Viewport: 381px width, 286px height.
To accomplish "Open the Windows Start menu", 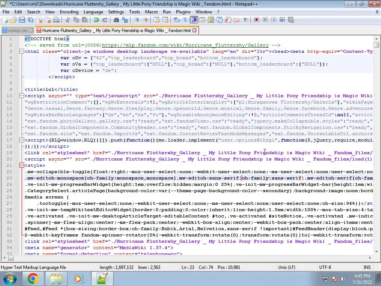I will coord(9,279).
